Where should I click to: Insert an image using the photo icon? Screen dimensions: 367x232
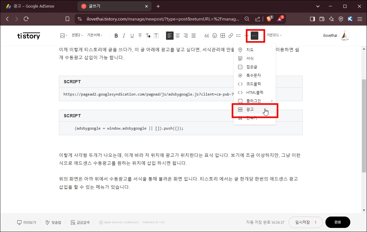(x=62, y=35)
